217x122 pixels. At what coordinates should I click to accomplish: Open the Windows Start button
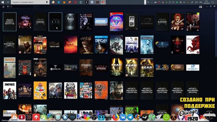click(x=2, y=2)
